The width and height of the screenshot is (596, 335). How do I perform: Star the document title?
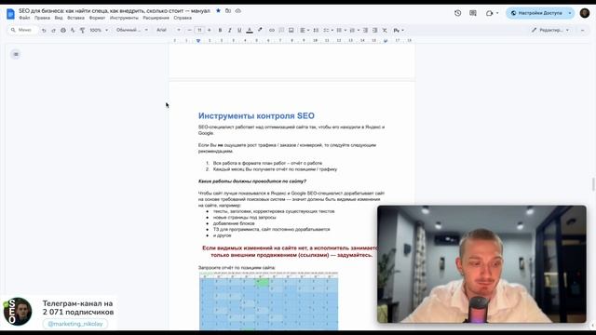(218, 10)
